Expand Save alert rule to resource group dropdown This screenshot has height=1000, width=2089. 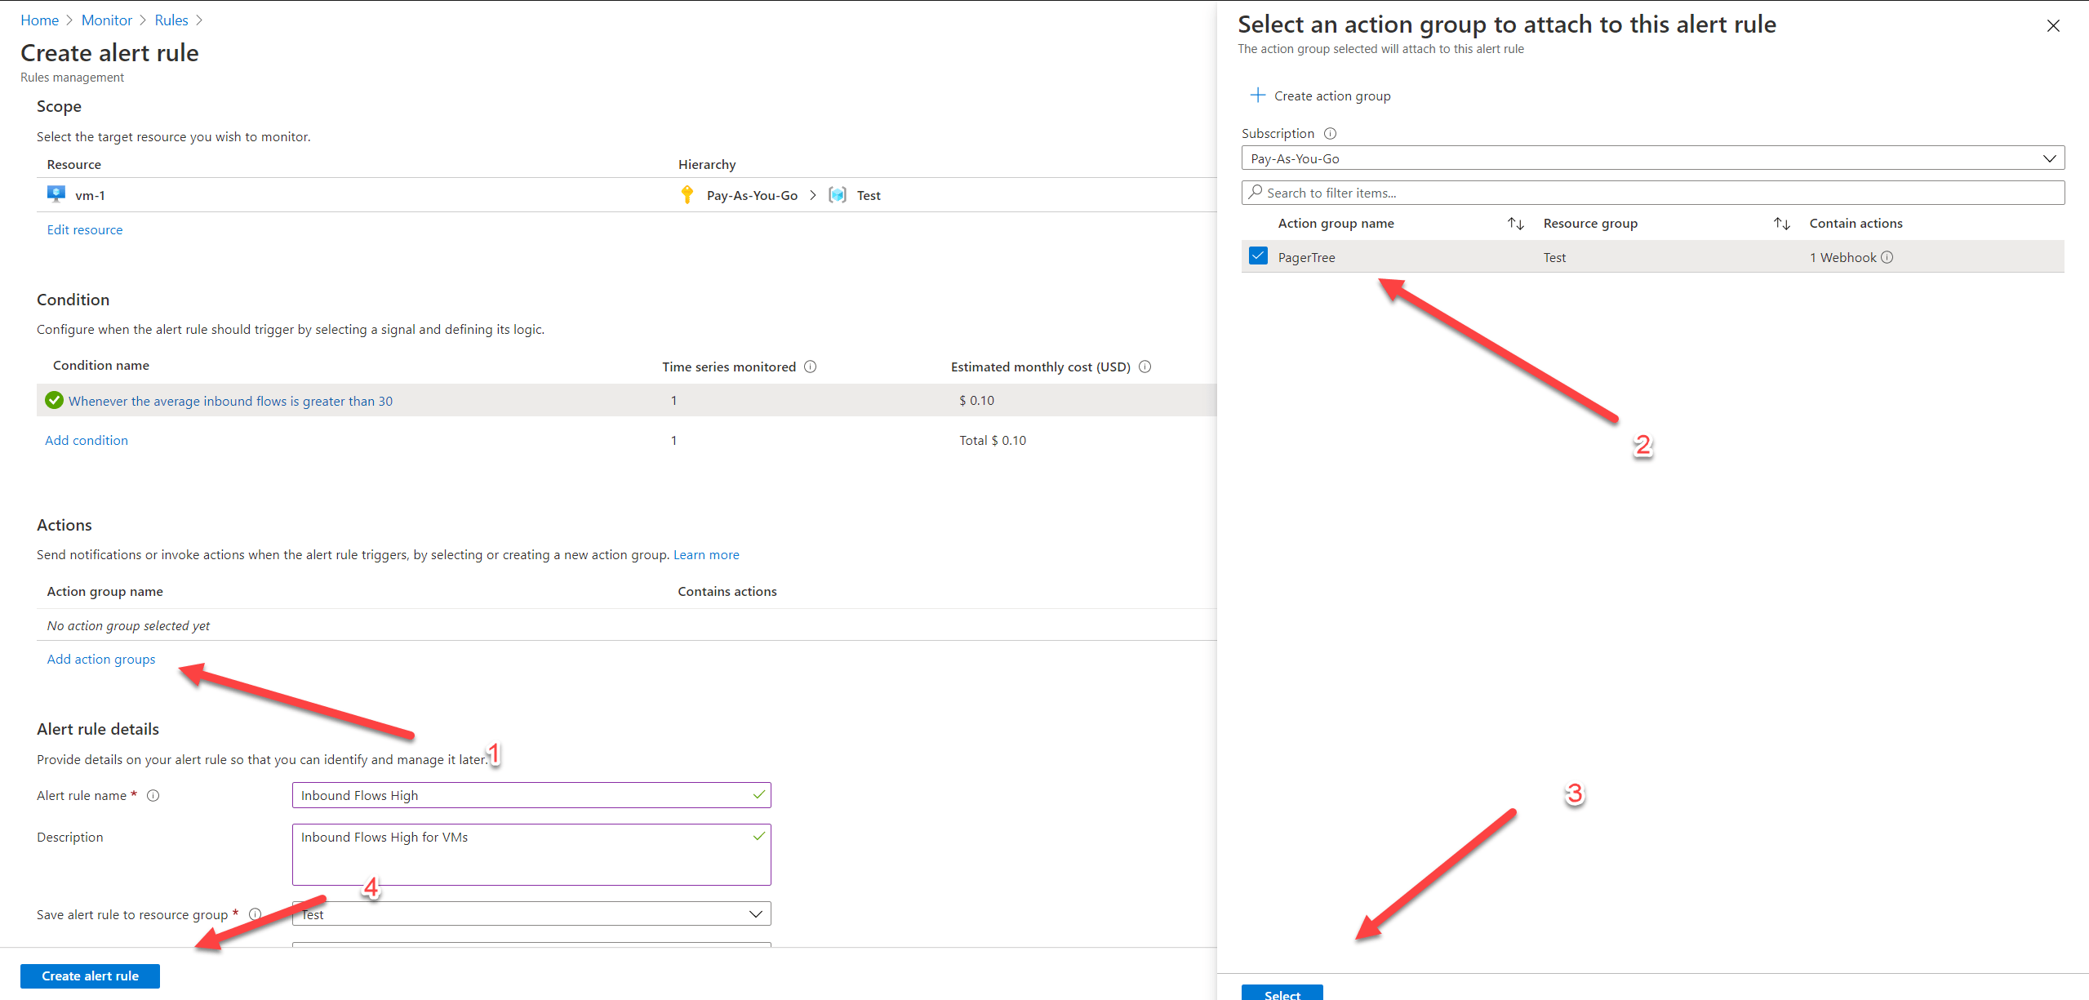pos(531,913)
